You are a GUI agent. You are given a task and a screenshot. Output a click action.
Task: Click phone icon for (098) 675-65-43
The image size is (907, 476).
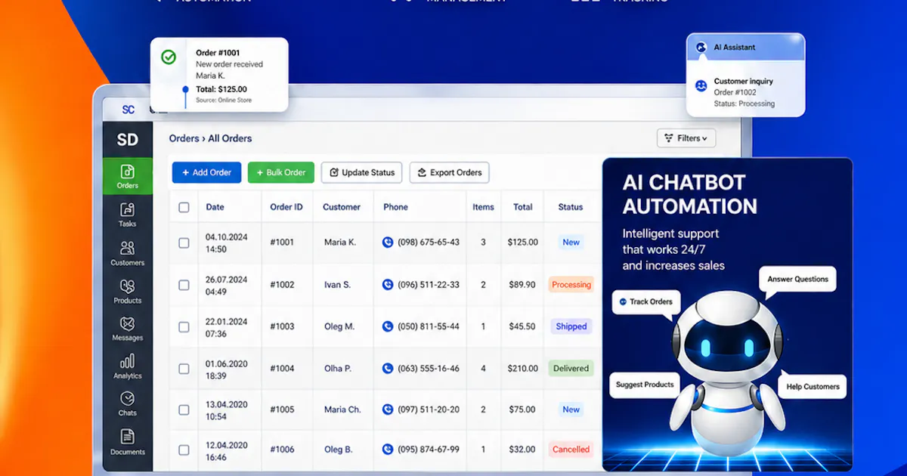388,243
